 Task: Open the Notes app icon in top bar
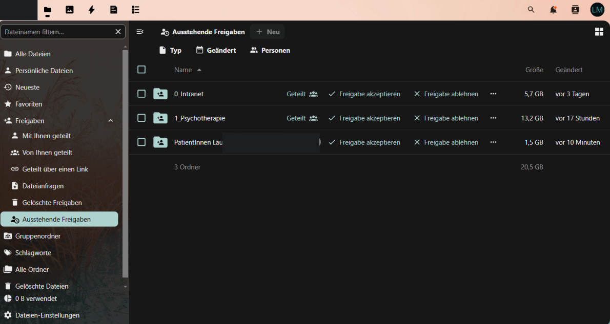(x=114, y=10)
